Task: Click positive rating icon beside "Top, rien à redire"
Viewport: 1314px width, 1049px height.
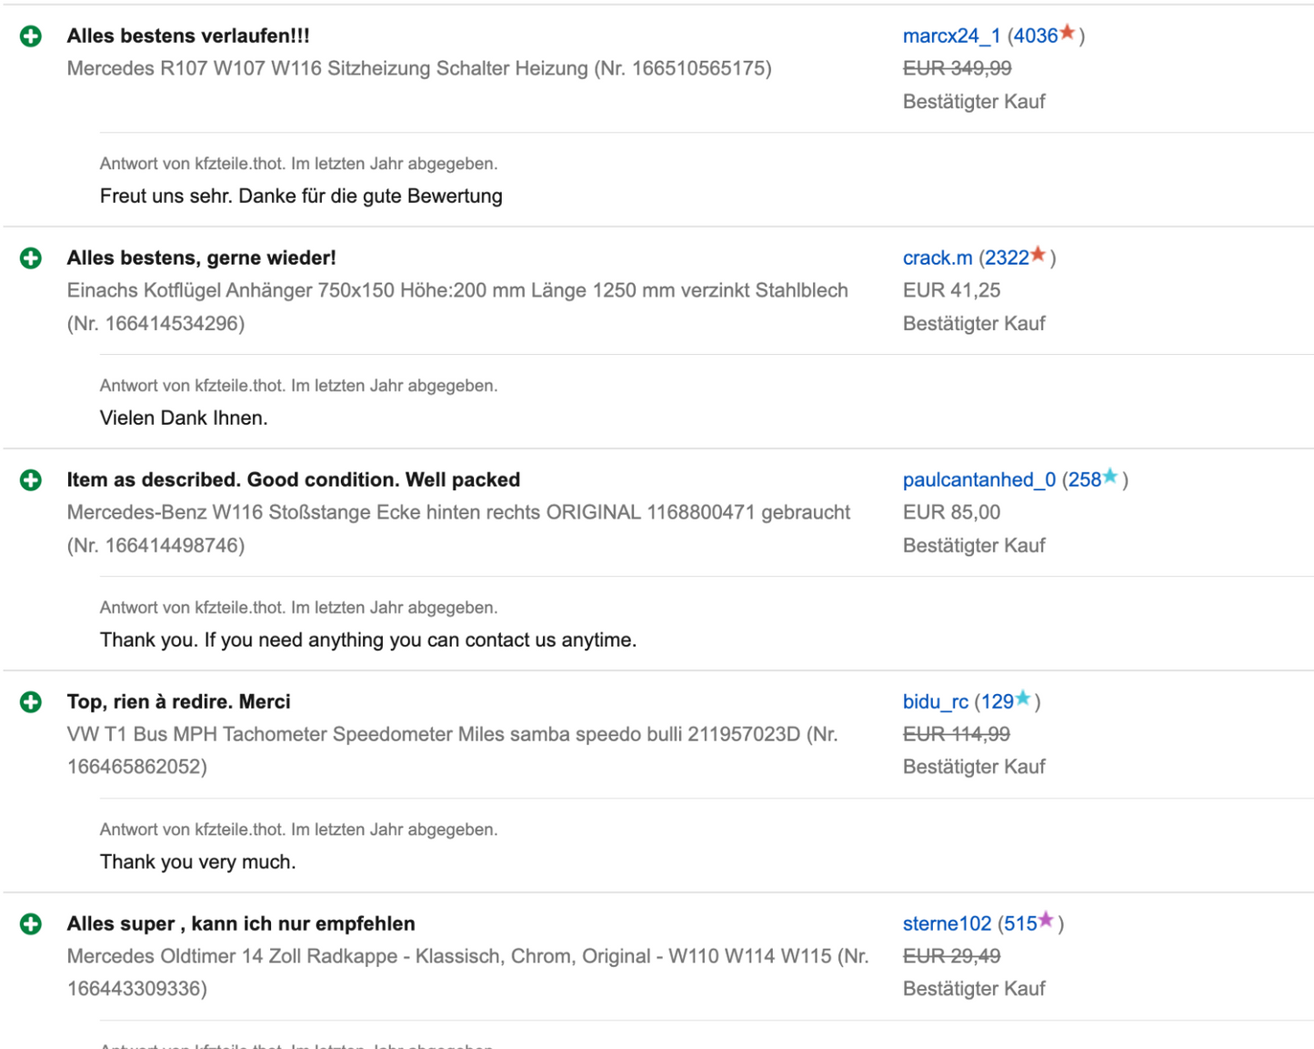Action: pos(31,702)
